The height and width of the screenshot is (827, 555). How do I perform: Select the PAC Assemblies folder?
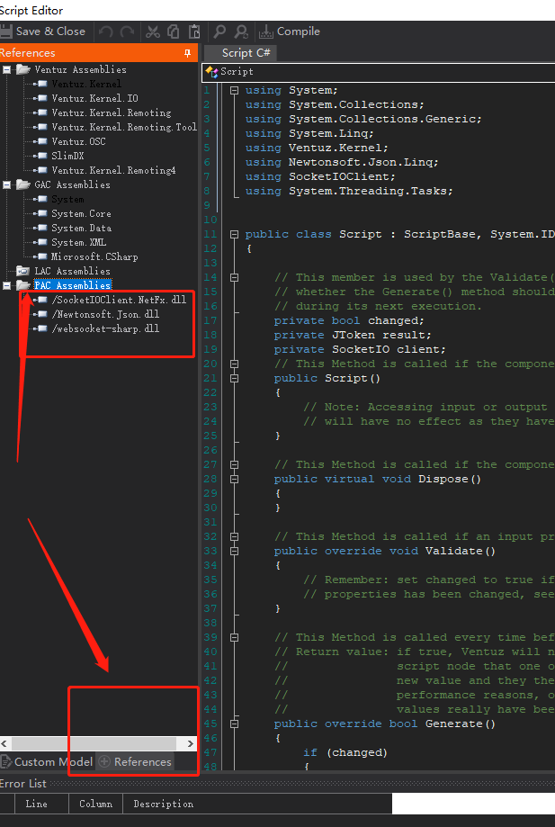point(72,285)
